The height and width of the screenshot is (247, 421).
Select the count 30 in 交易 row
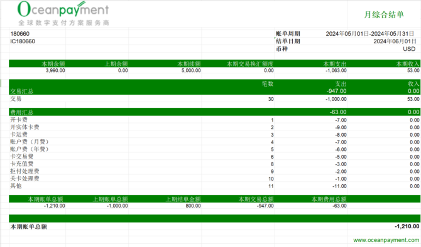tap(271, 99)
